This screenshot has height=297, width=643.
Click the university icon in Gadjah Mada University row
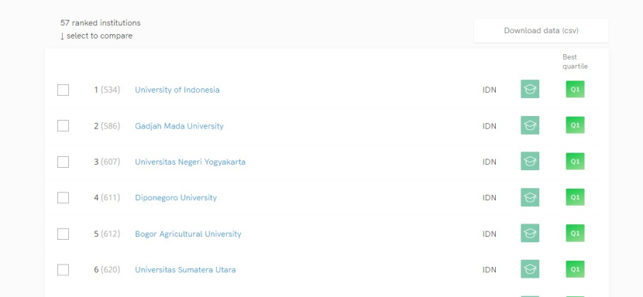530,125
